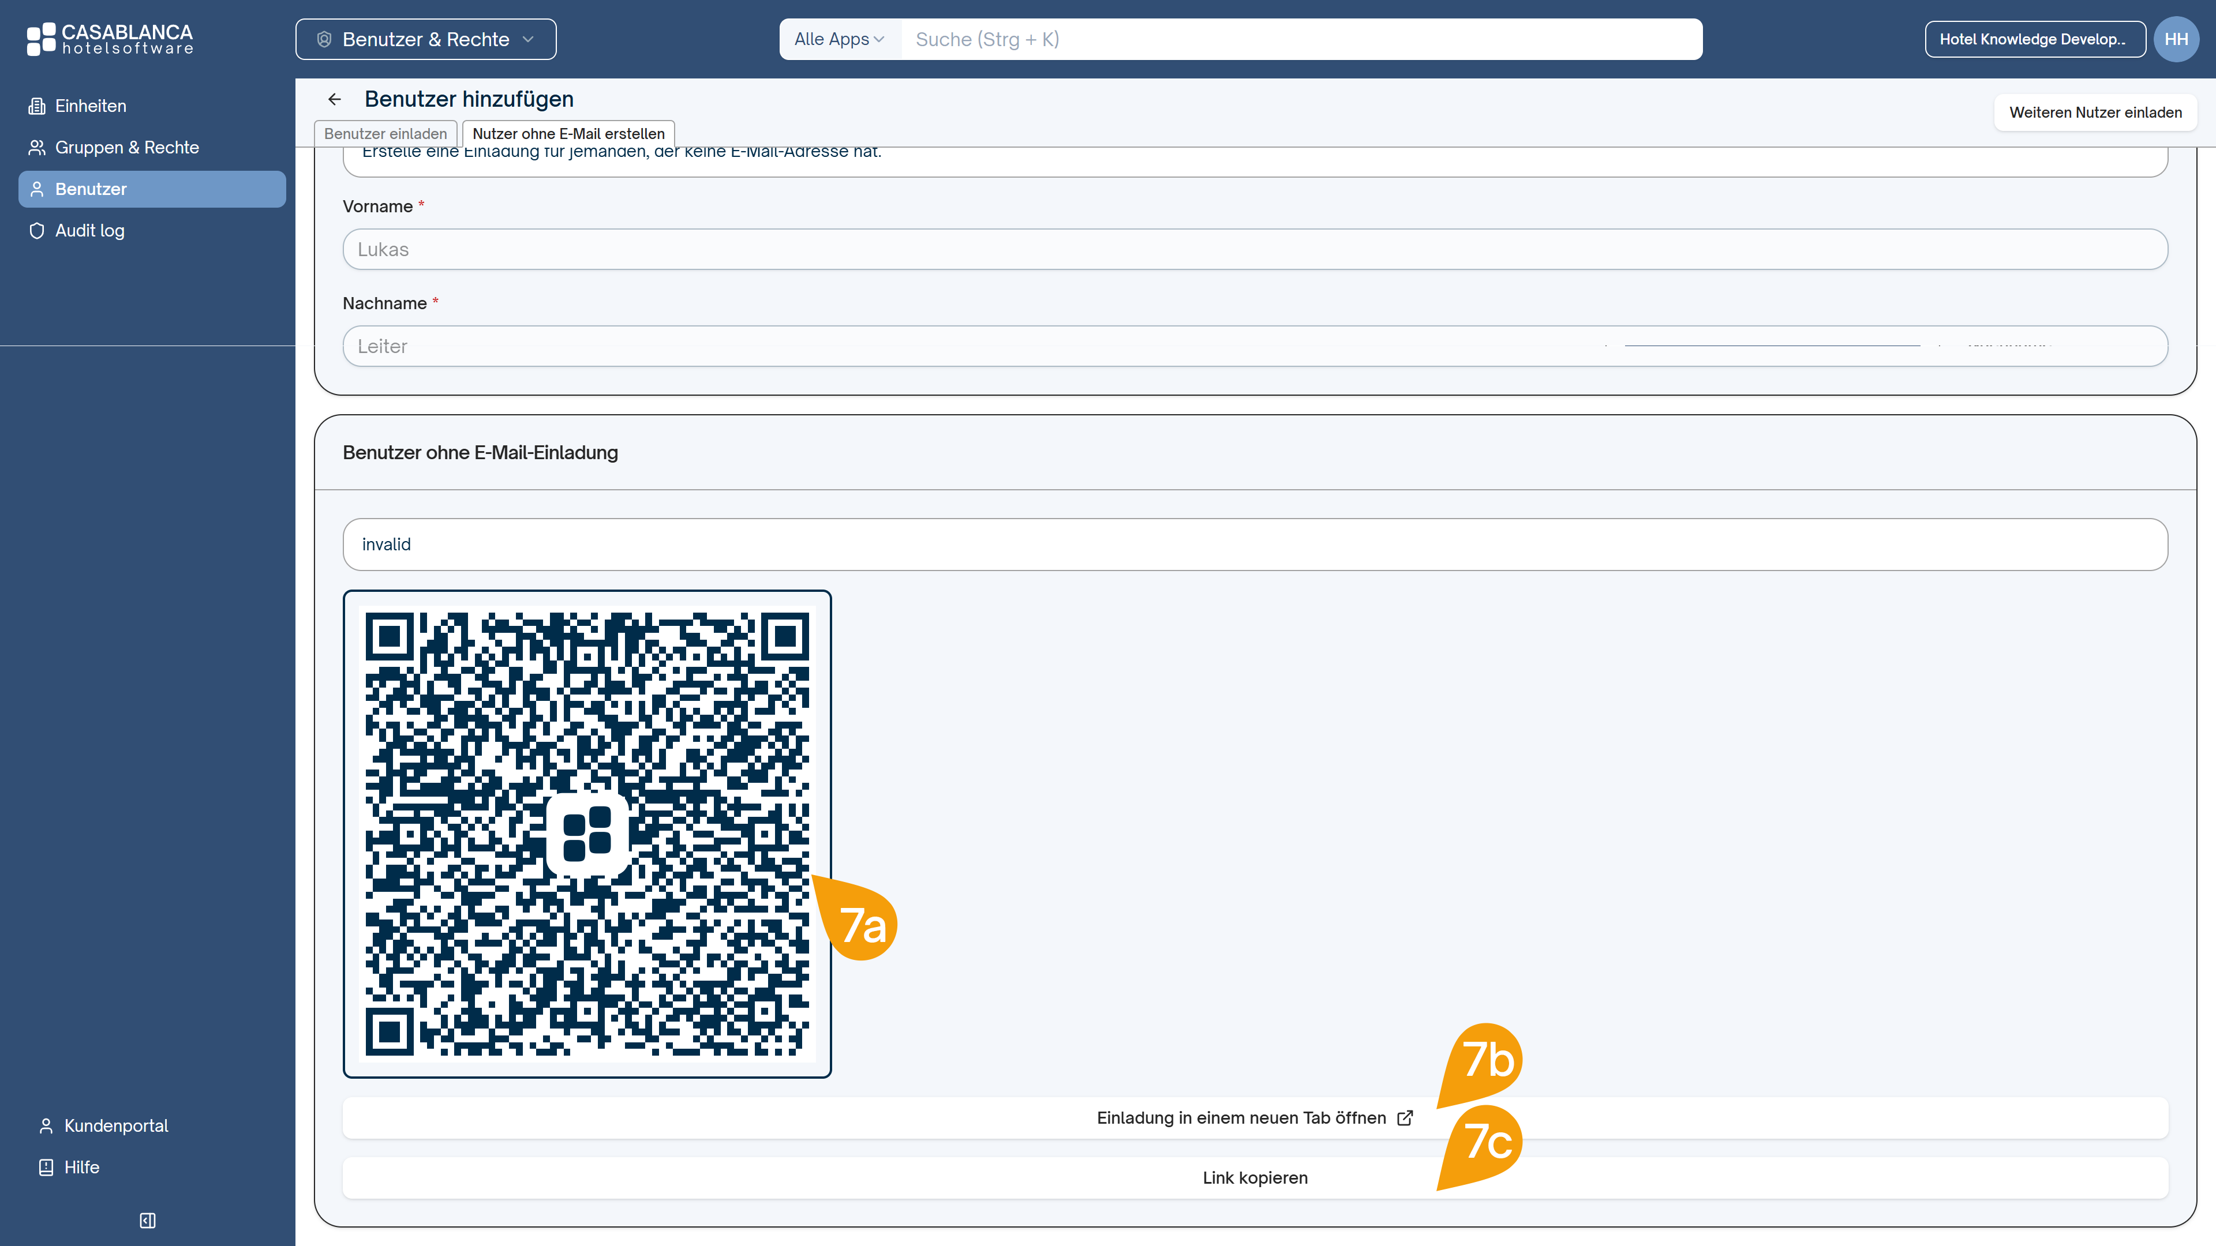This screenshot has height=1246, width=2216.
Task: Collapse sidebar using bottom panel icon
Action: (x=147, y=1220)
